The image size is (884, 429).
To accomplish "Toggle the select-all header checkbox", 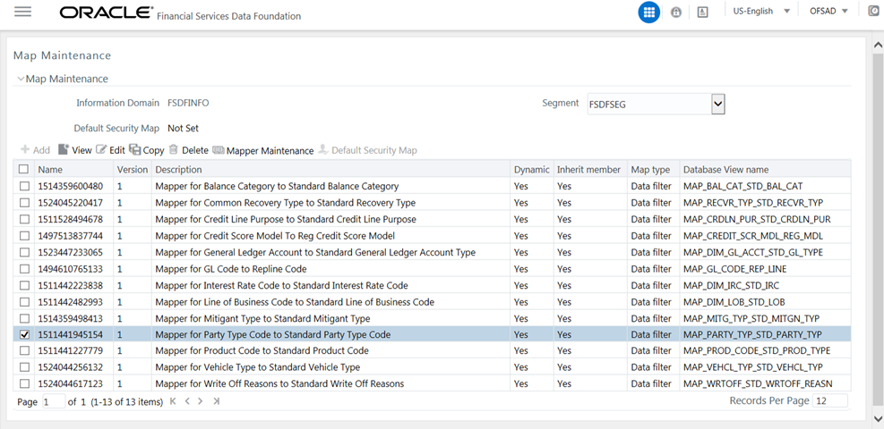I will 23,169.
